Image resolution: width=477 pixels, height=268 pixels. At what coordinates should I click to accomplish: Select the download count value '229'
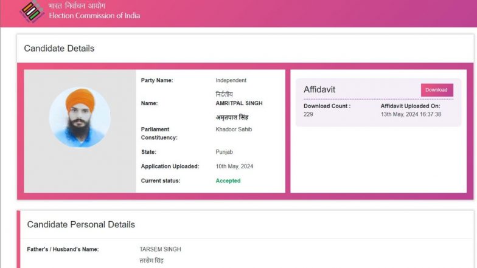coord(308,114)
